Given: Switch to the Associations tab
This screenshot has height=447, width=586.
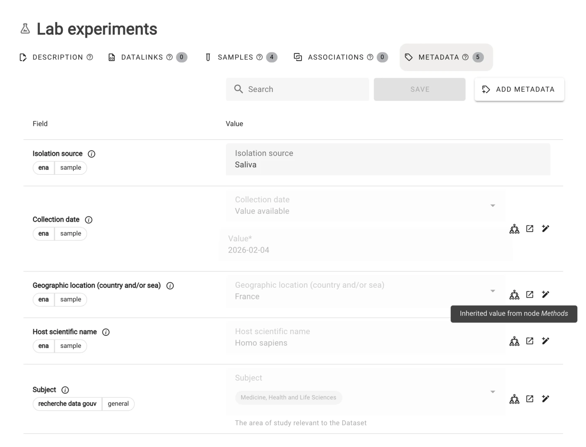Looking at the screenshot, I should [x=341, y=57].
